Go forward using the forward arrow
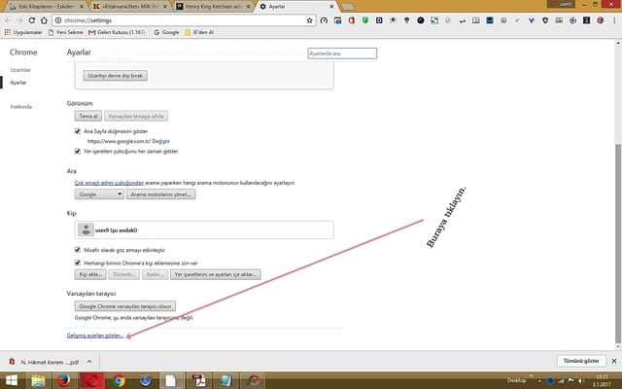622x389 pixels. pos(19,20)
